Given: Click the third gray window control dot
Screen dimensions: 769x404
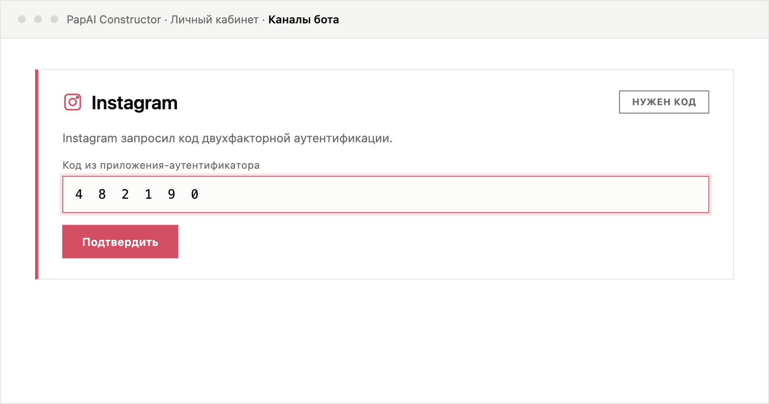Looking at the screenshot, I should pos(54,19).
